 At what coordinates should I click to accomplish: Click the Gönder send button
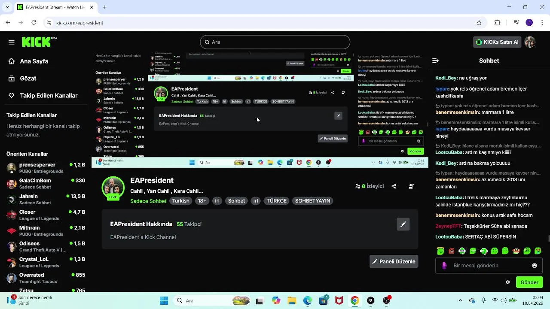coord(529,282)
